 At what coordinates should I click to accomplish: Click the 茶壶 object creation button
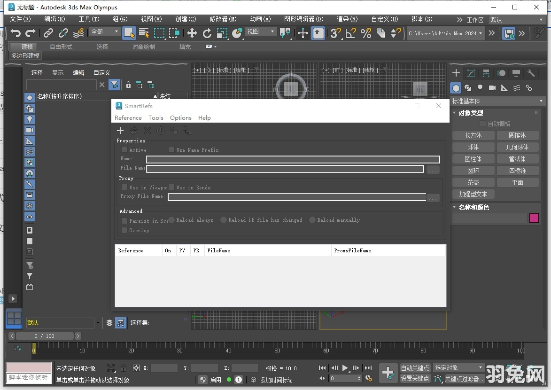coord(473,182)
